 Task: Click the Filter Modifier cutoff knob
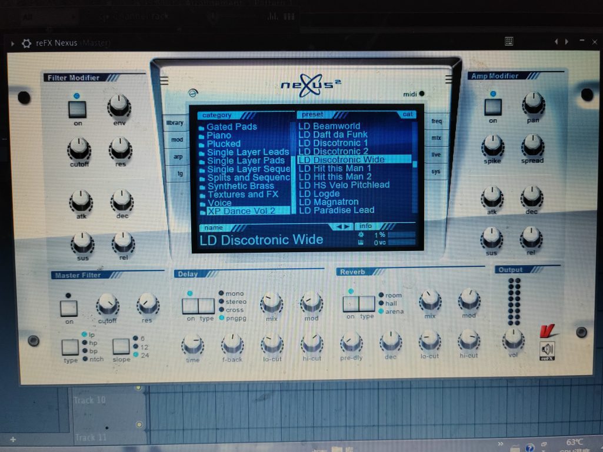pos(79,148)
